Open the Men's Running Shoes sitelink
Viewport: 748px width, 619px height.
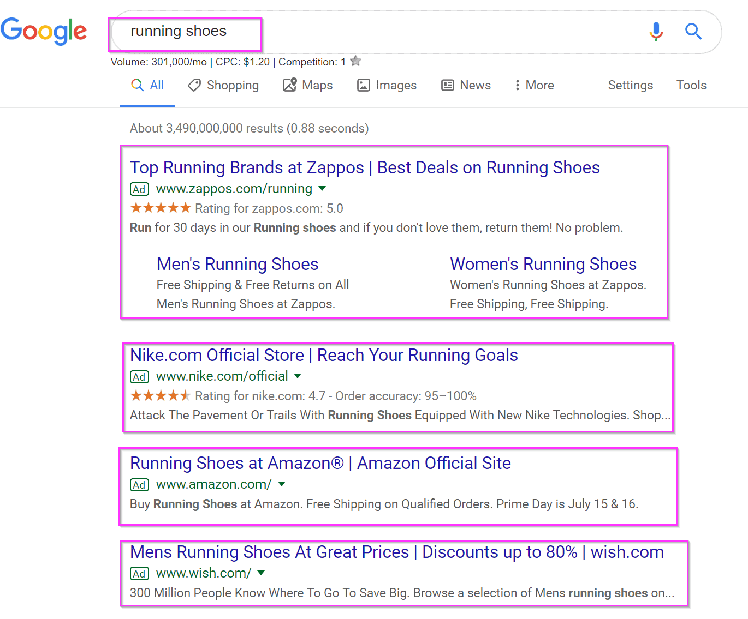[238, 264]
